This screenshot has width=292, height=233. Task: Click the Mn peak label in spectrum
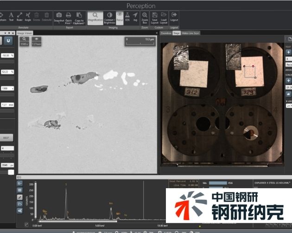(111, 203)
